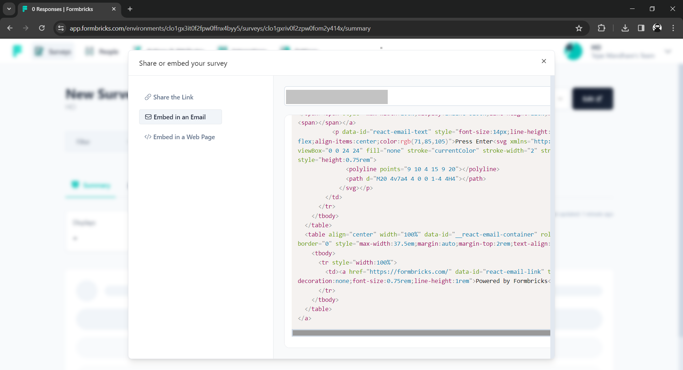Open the dropdown chevron beside the dark embed button

coord(561,99)
